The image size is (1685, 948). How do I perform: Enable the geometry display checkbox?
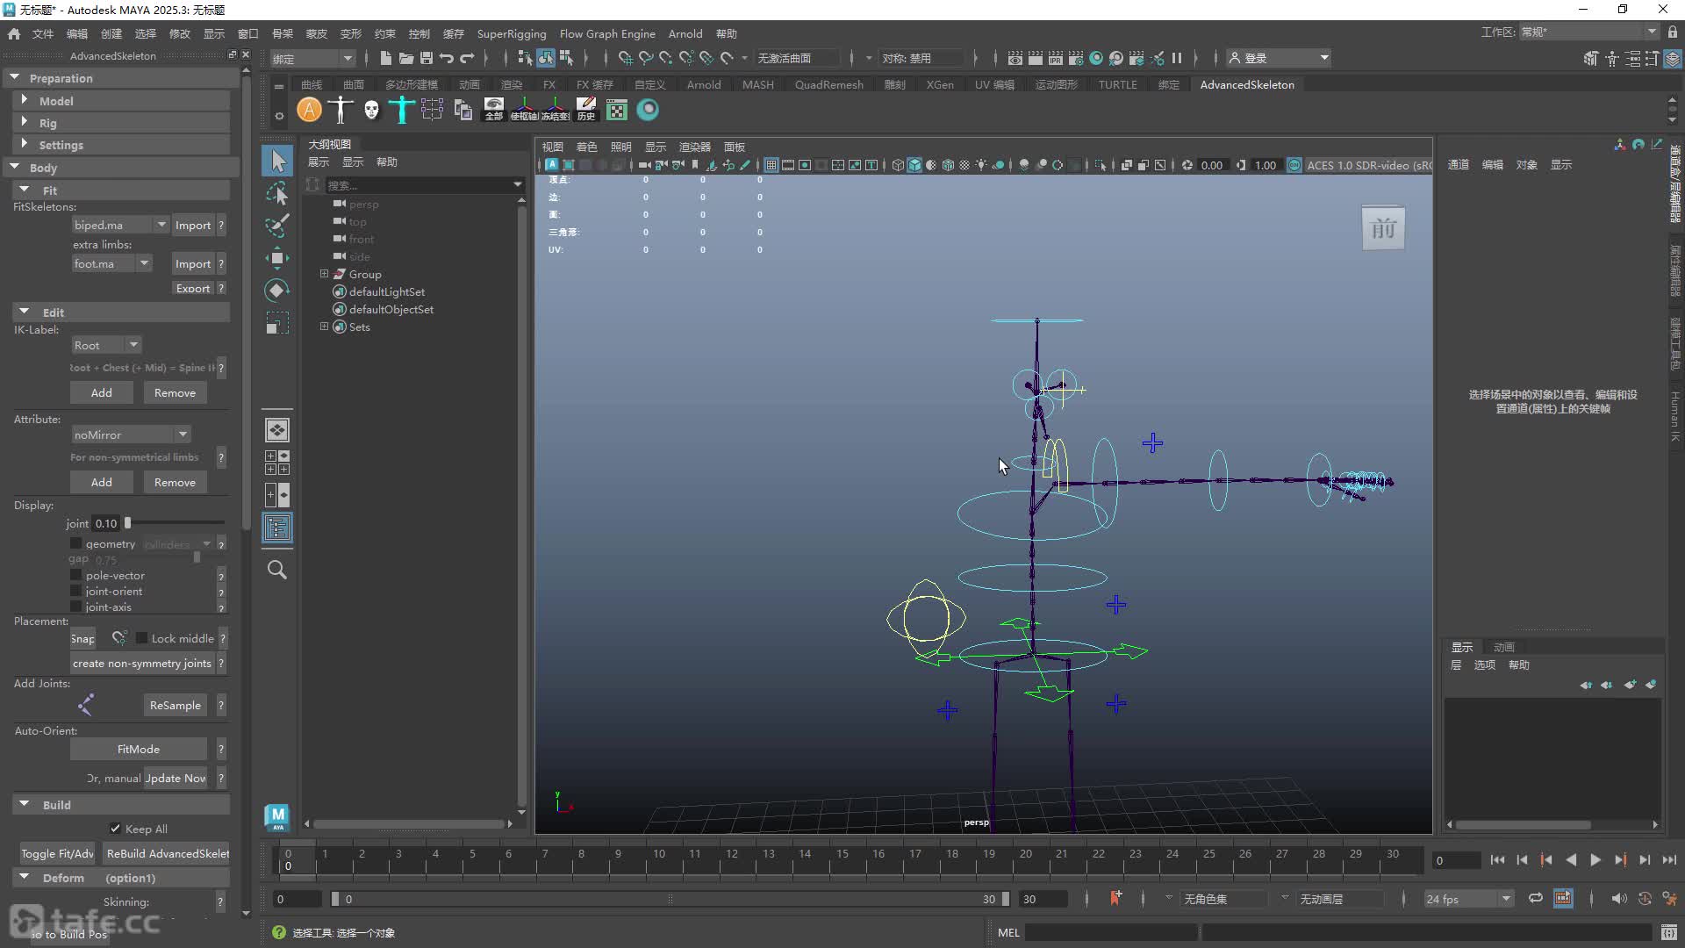[x=76, y=543]
